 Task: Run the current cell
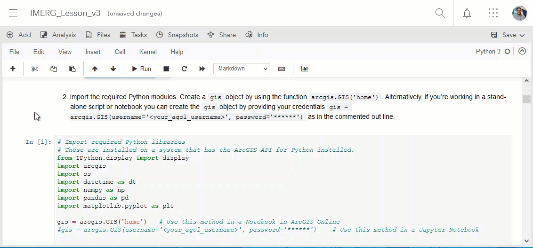pyautogui.click(x=141, y=69)
